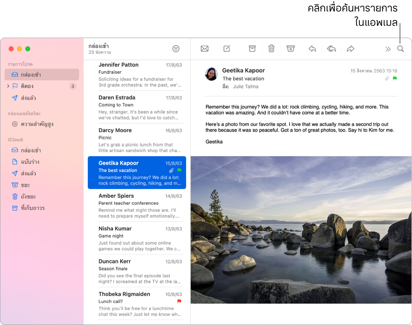Open search with magnifier icon

tap(400, 49)
